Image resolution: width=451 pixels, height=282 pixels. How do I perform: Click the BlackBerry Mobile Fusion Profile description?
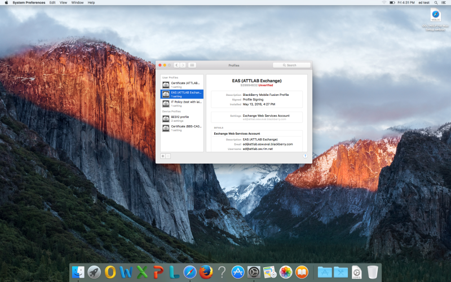(266, 95)
